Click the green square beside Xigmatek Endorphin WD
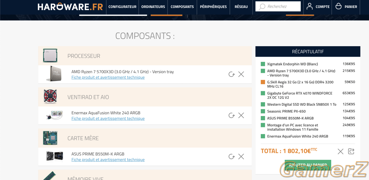Screen dimensions: 369x180 point(263,64)
